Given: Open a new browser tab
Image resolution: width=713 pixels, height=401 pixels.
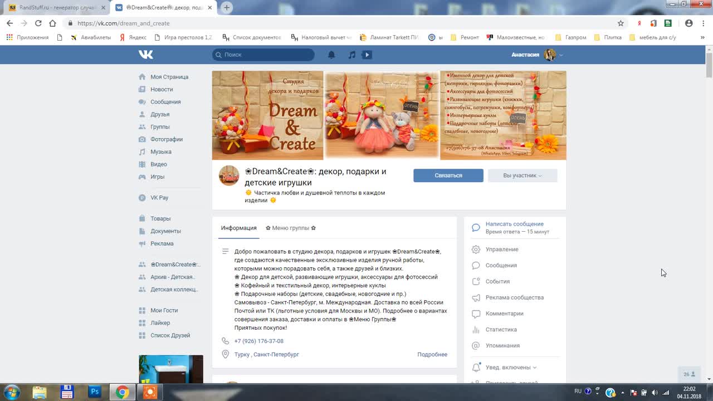Looking at the screenshot, I should (227, 8).
